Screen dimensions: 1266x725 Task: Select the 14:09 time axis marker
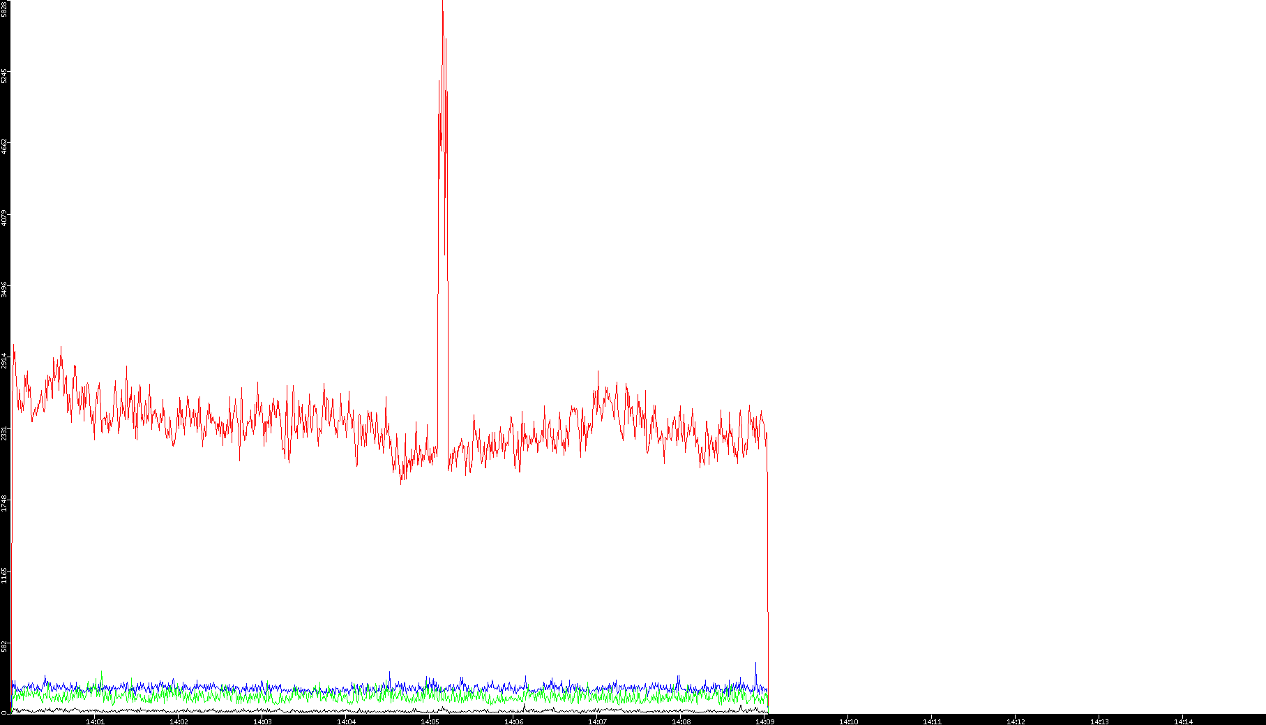pos(764,722)
